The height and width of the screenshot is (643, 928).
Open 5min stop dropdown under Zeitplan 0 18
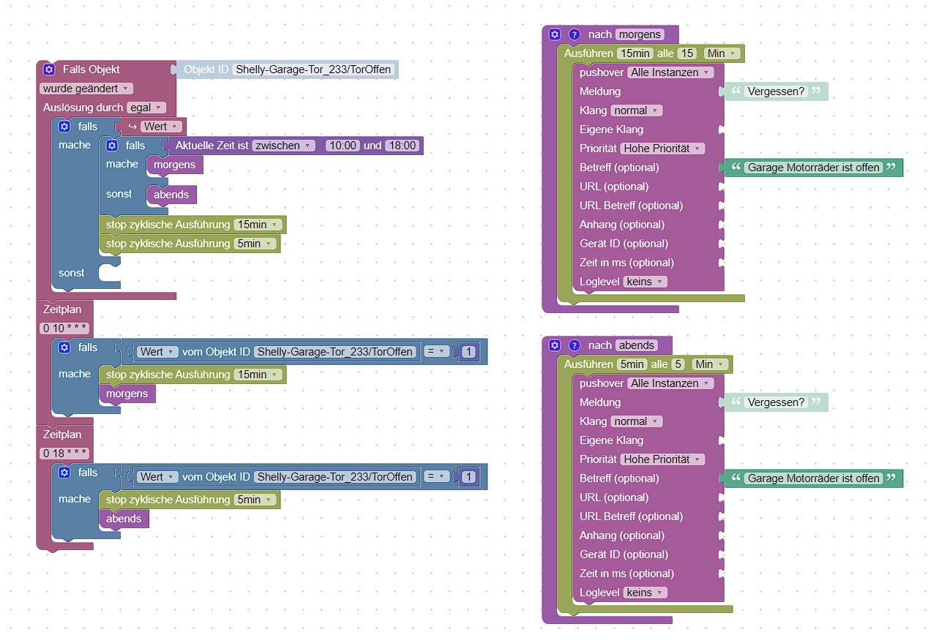click(255, 500)
